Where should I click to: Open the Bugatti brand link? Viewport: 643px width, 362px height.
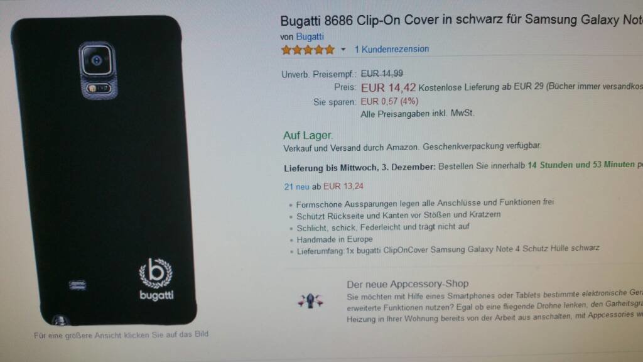[x=310, y=37]
